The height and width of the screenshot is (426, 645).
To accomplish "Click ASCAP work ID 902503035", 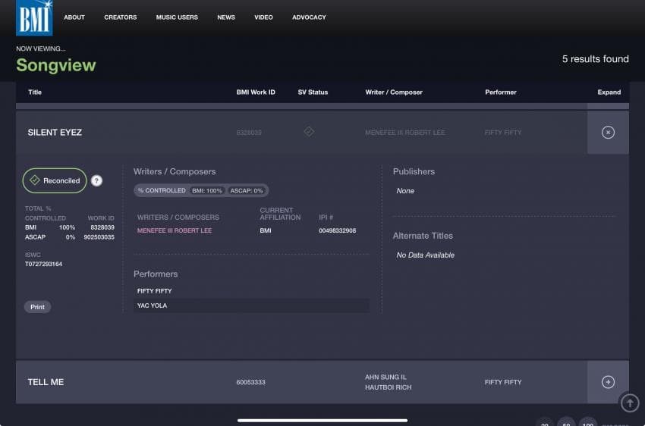I will point(99,237).
